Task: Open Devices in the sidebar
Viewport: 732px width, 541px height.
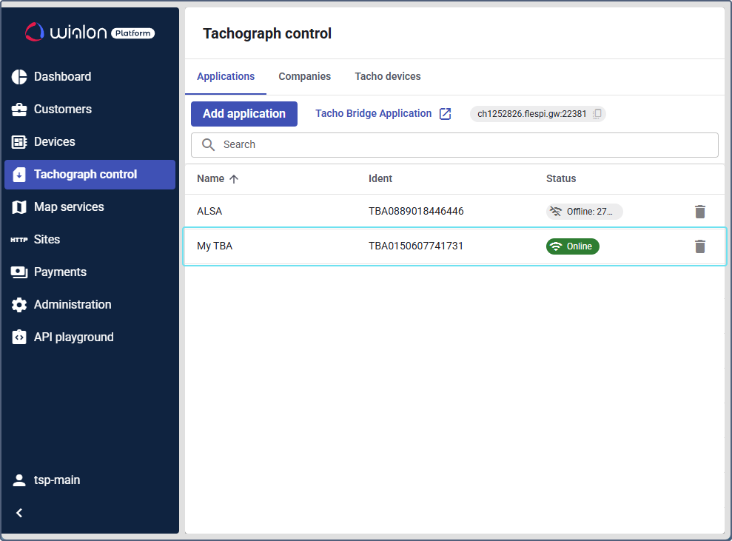Action: [54, 142]
